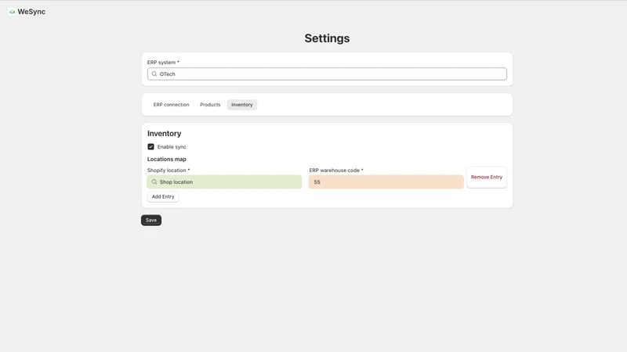The width and height of the screenshot is (627, 352).
Task: Click the search icon in Shopify location field
Action: click(x=154, y=182)
